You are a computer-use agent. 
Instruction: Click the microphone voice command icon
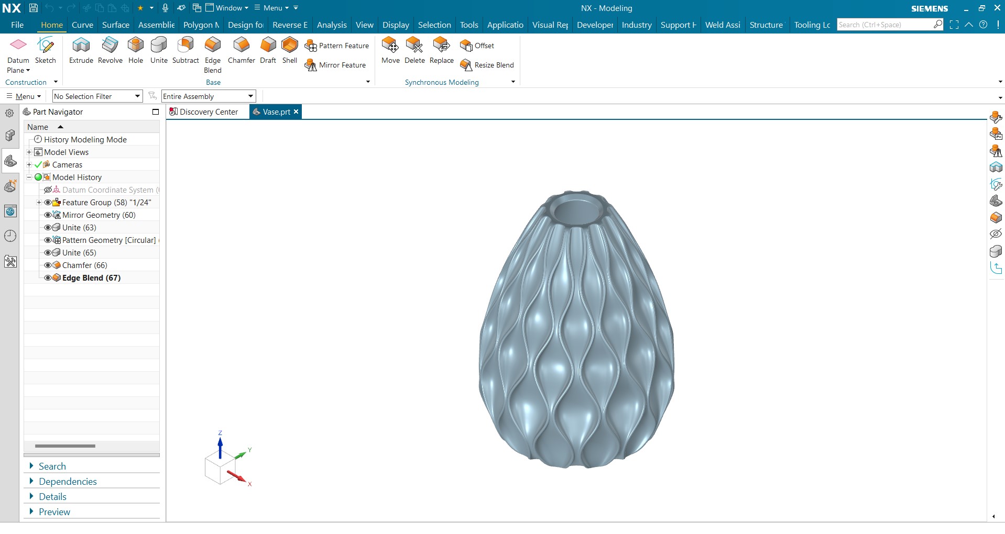166,8
